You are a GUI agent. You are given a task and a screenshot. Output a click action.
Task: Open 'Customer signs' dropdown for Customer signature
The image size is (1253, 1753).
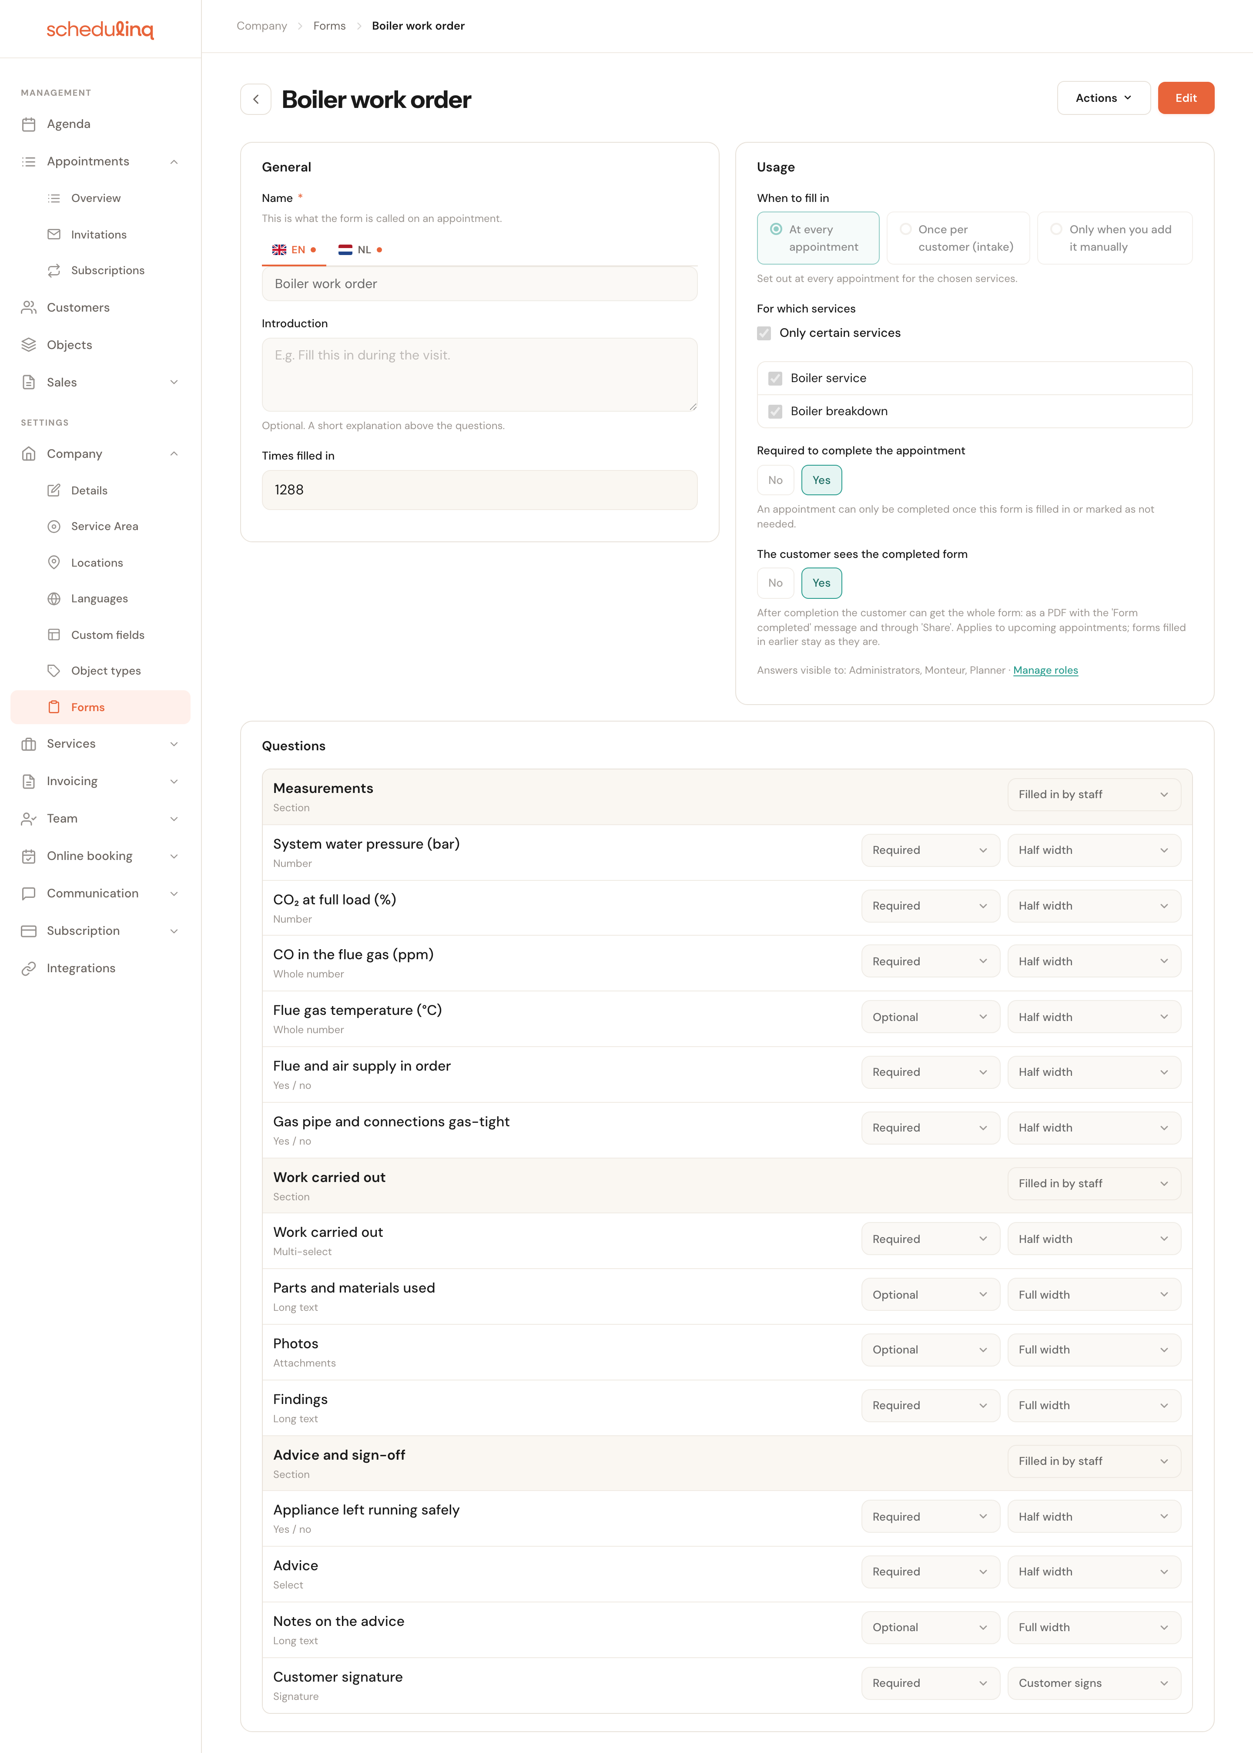pyautogui.click(x=1094, y=1683)
